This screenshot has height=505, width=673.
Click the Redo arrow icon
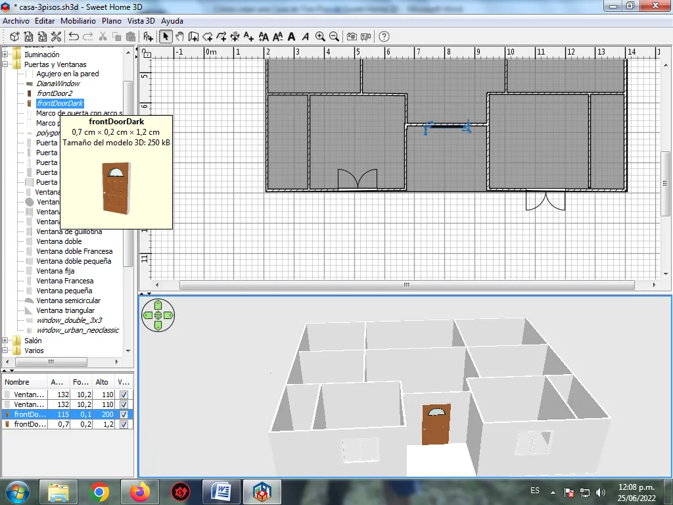pos(87,37)
